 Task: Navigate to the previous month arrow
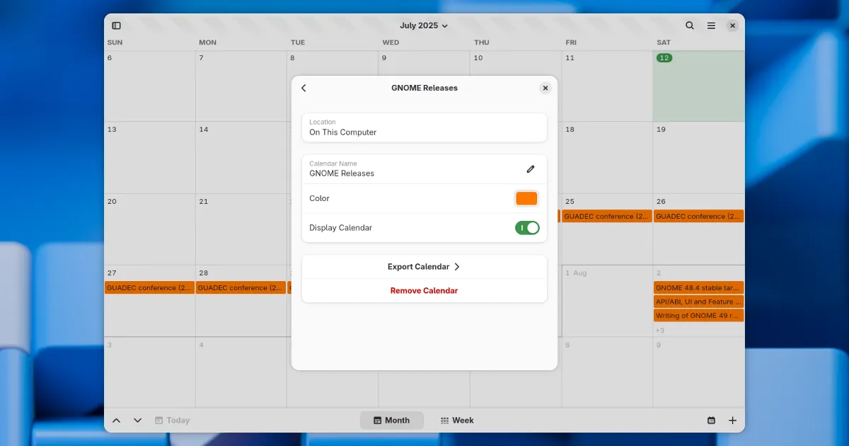(x=117, y=421)
